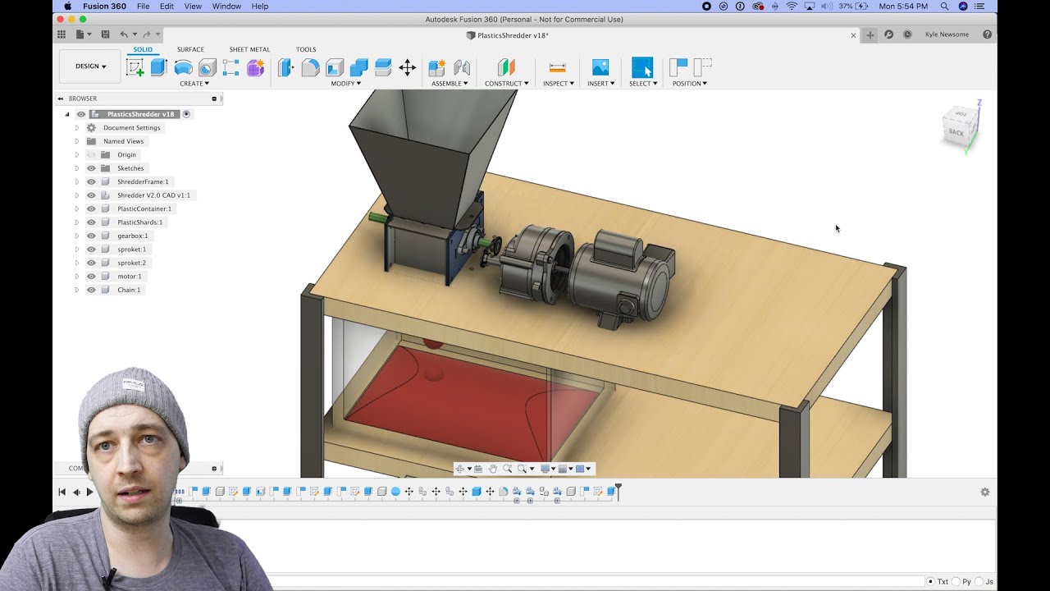
Task: Select the New Component tool
Action: click(437, 67)
